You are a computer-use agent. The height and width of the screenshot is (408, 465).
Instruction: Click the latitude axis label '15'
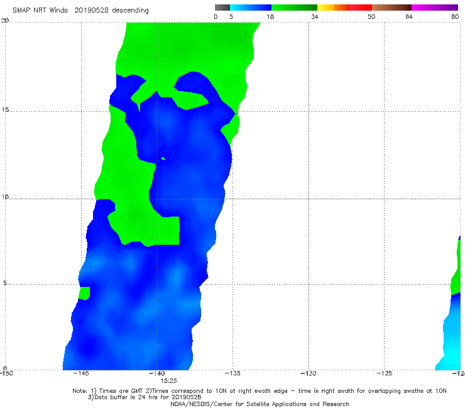(x=5, y=110)
